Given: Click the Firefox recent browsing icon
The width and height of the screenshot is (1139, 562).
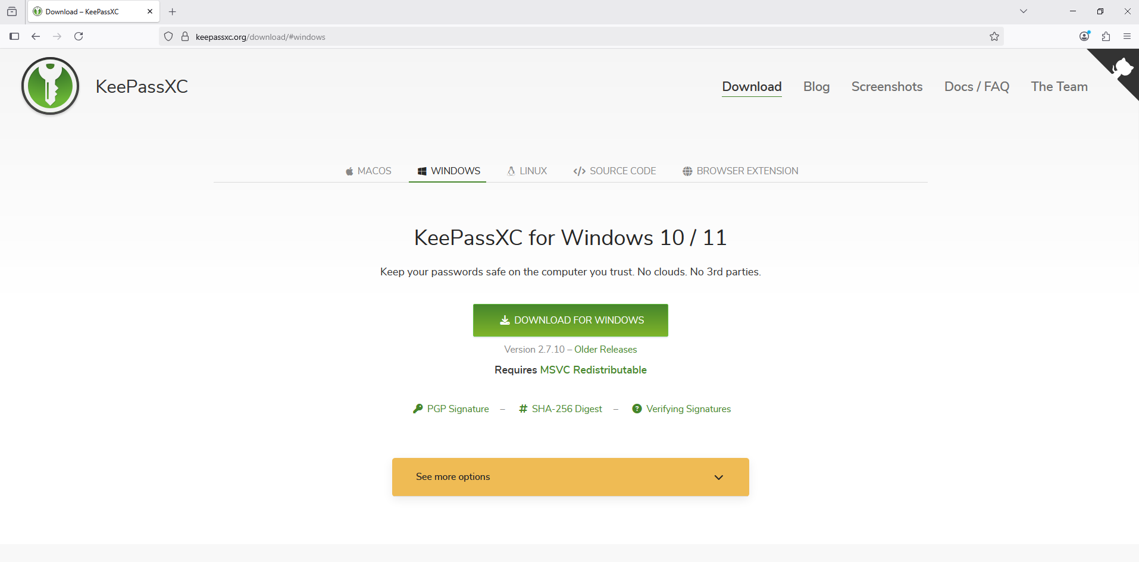Looking at the screenshot, I should tap(12, 11).
